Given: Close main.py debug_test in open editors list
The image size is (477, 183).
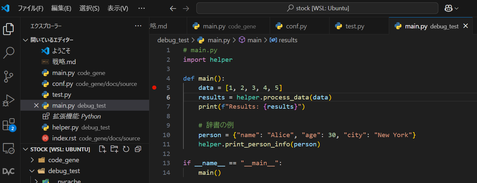Looking at the screenshot, I should pos(36,106).
